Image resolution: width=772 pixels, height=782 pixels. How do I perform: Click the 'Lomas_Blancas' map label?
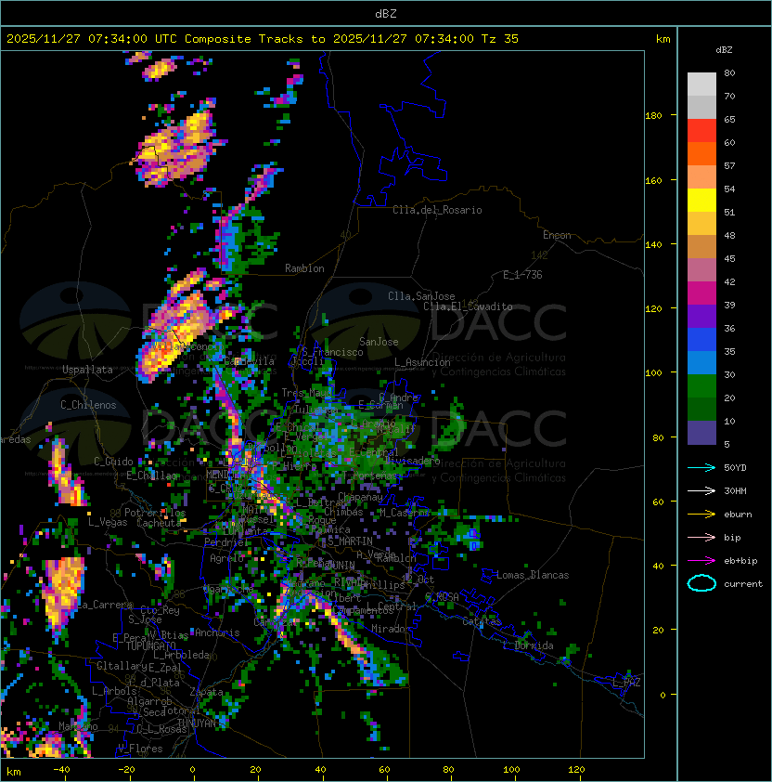(533, 575)
